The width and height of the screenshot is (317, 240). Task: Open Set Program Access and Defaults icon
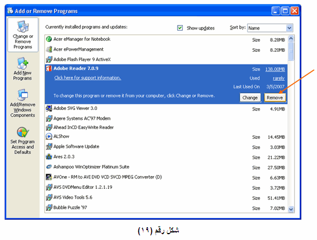coord(23,141)
